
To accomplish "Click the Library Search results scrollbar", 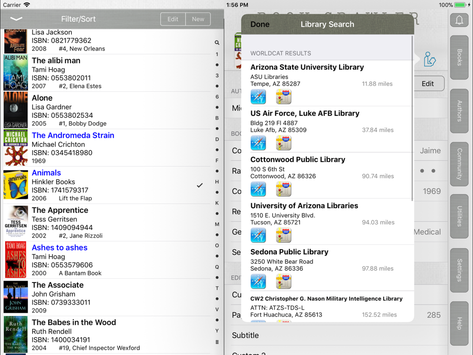I will (x=412, y=118).
